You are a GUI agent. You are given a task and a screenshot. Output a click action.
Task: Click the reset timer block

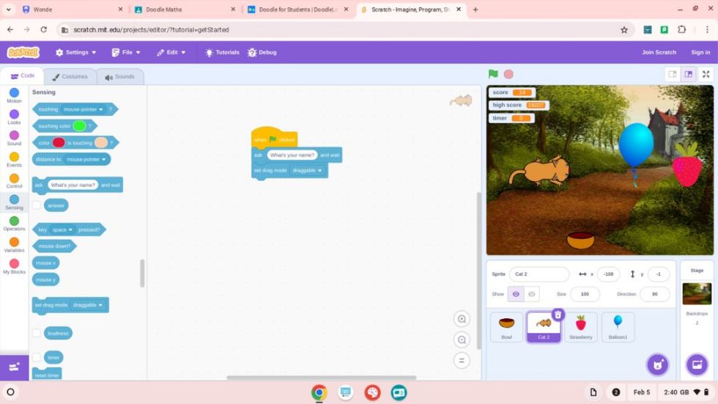(47, 374)
